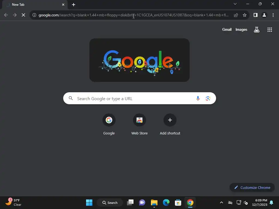The width and height of the screenshot is (279, 209).
Task: Open Teams Chat from taskbar
Action: 142,202
